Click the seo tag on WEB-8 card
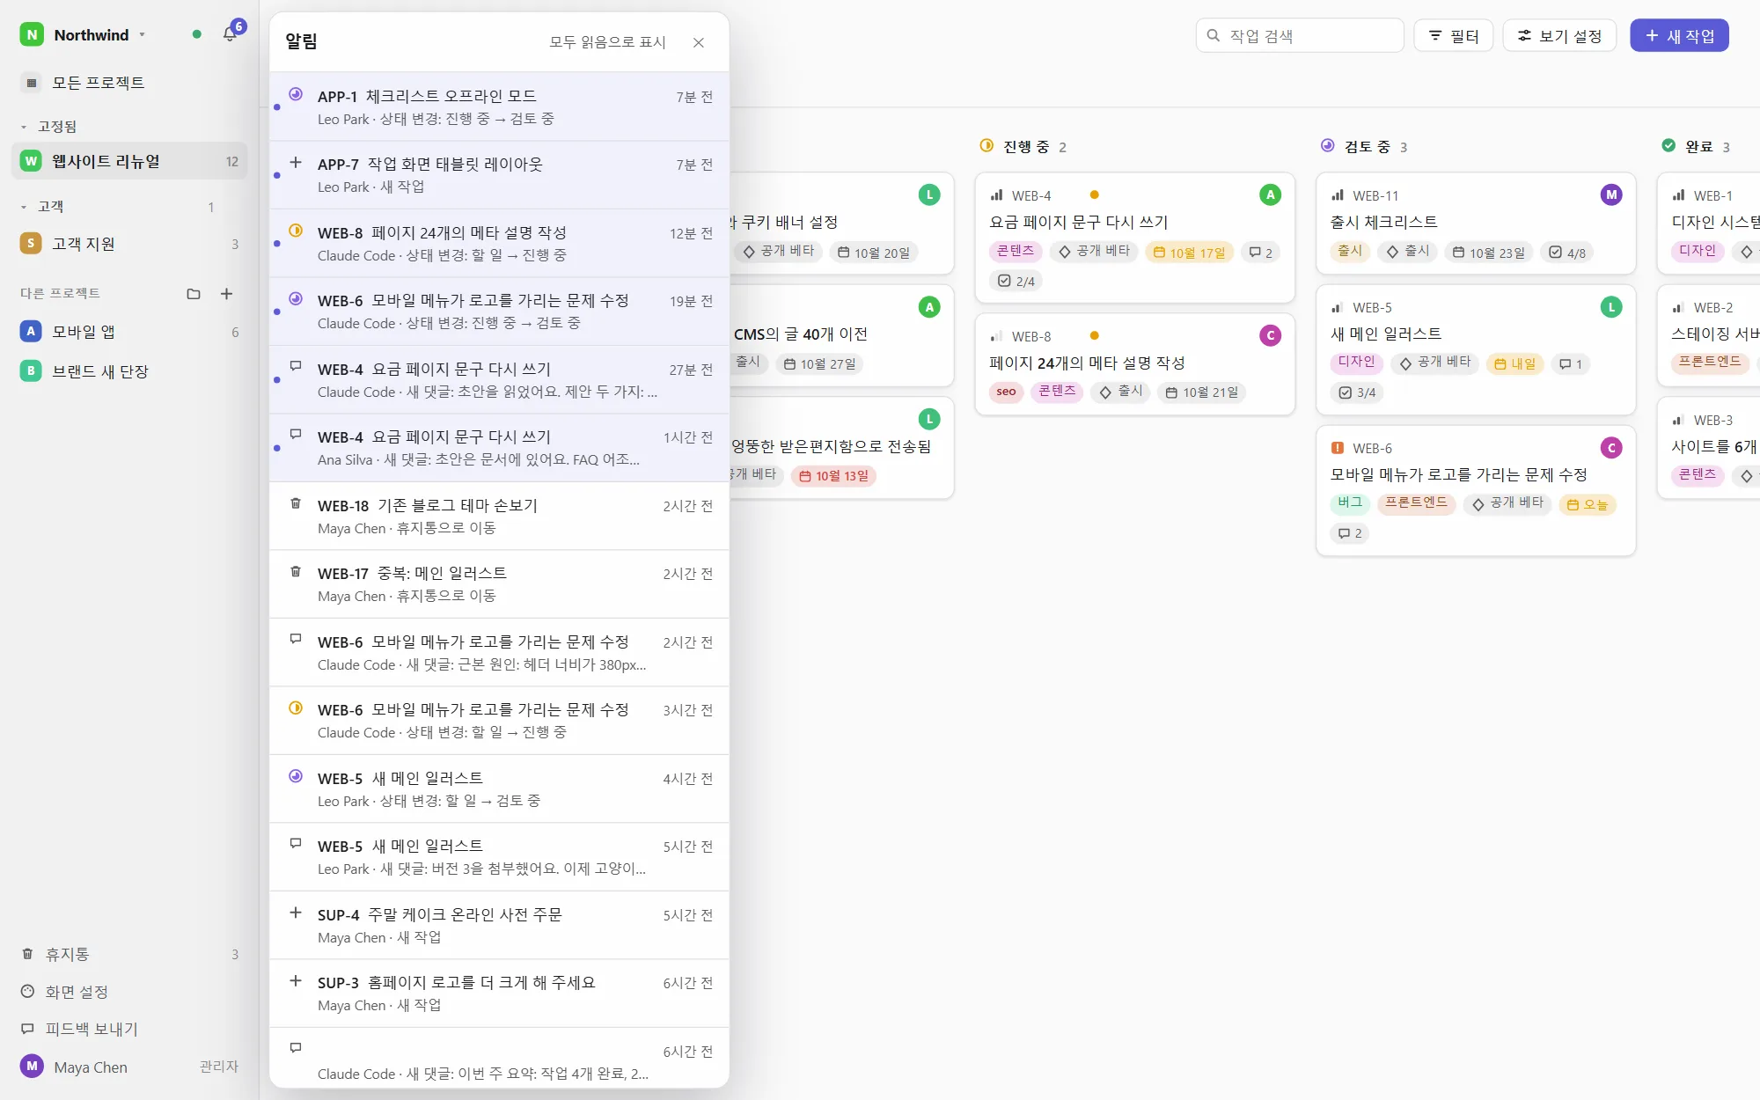The image size is (1760, 1100). click(1007, 392)
